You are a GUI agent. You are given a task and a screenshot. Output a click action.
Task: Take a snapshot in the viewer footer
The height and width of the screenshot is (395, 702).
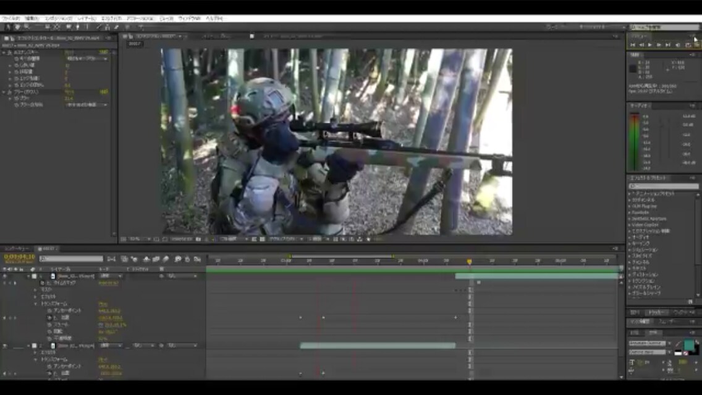(x=198, y=239)
